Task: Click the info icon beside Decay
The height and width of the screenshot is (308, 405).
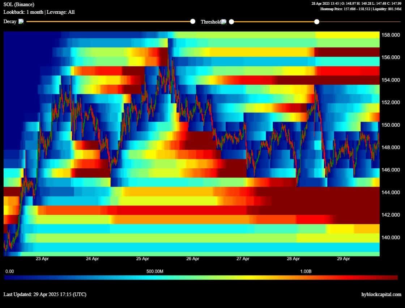Action: coord(21,21)
